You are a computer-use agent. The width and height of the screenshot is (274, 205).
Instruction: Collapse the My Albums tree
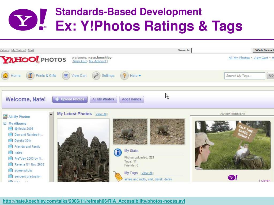pyautogui.click(x=5, y=123)
